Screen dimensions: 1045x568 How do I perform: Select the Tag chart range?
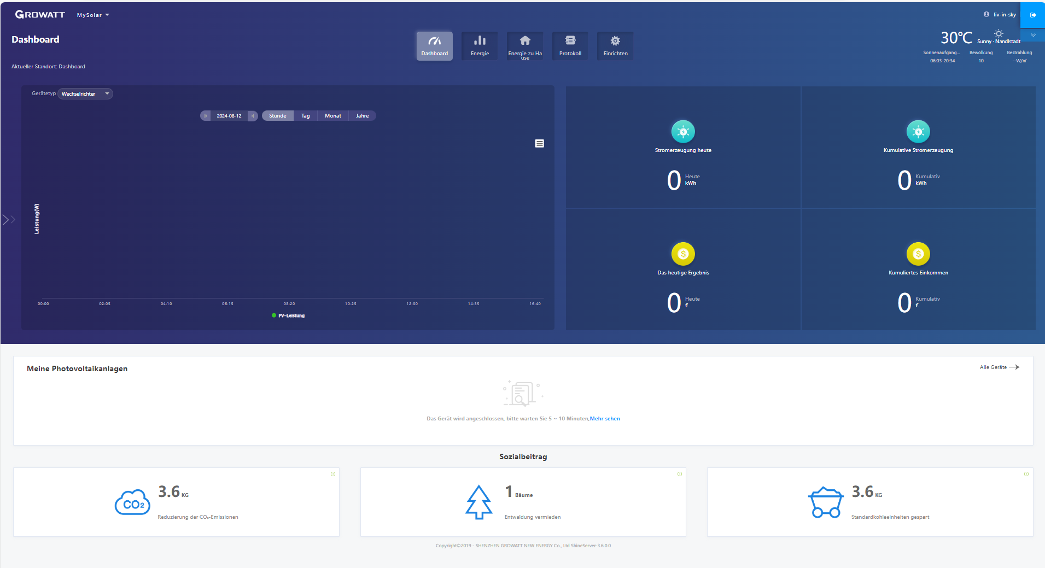[x=306, y=116]
